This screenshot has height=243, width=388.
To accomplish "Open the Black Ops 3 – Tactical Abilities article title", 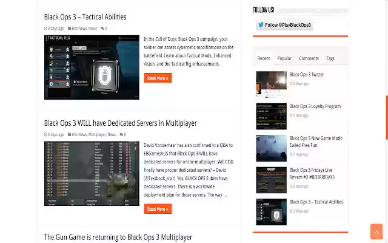I will 85,17.
